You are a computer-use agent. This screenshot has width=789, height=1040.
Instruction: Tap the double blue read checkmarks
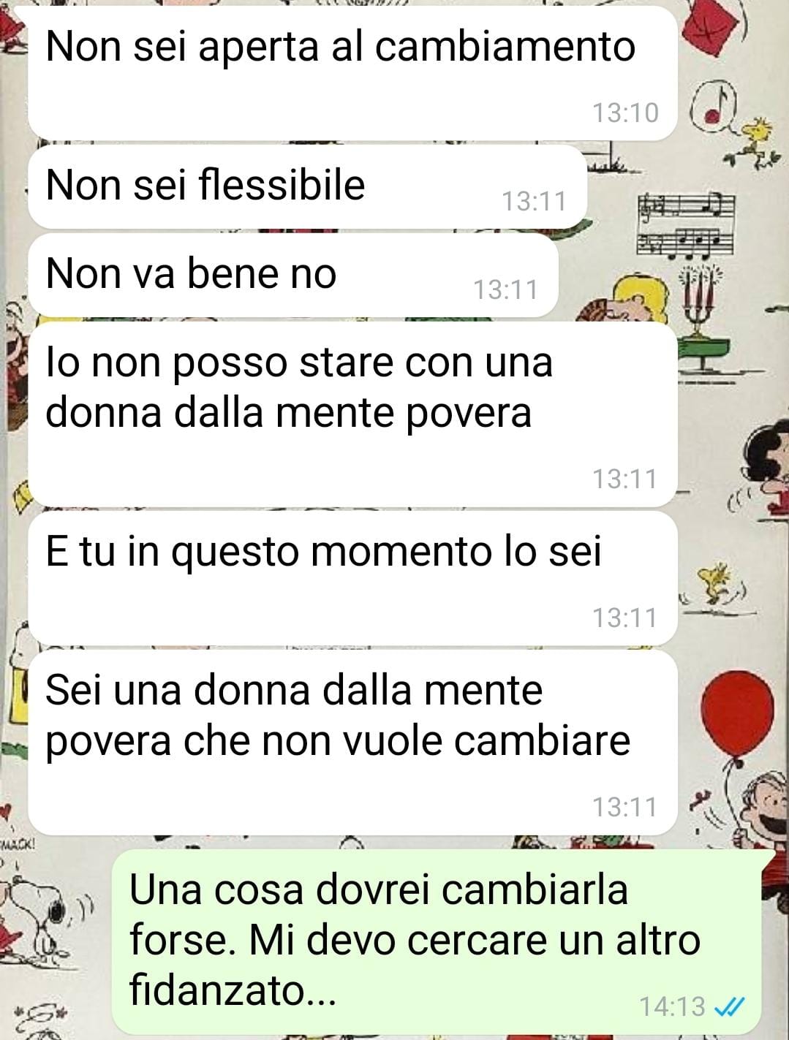pyautogui.click(x=729, y=1008)
